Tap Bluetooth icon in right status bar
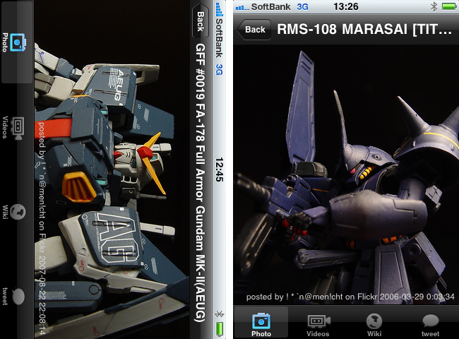The width and height of the screenshot is (459, 339). (434, 6)
